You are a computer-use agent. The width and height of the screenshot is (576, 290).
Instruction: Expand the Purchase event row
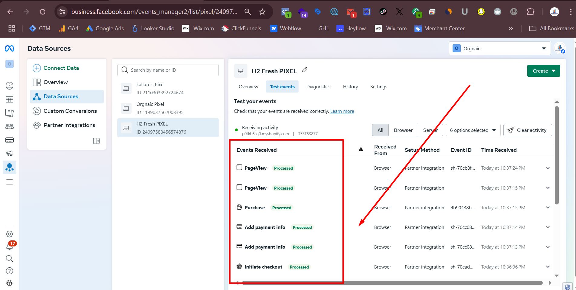pos(548,207)
